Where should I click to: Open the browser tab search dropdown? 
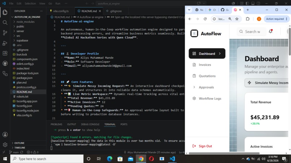click(189, 10)
